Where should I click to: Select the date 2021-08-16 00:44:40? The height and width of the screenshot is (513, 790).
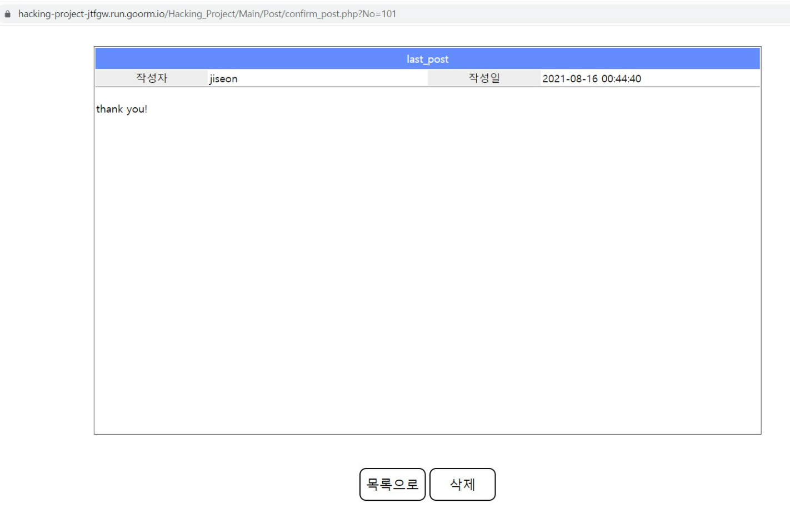coord(592,79)
